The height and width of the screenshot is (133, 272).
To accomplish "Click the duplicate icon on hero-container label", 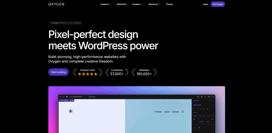I will tap(71, 100).
